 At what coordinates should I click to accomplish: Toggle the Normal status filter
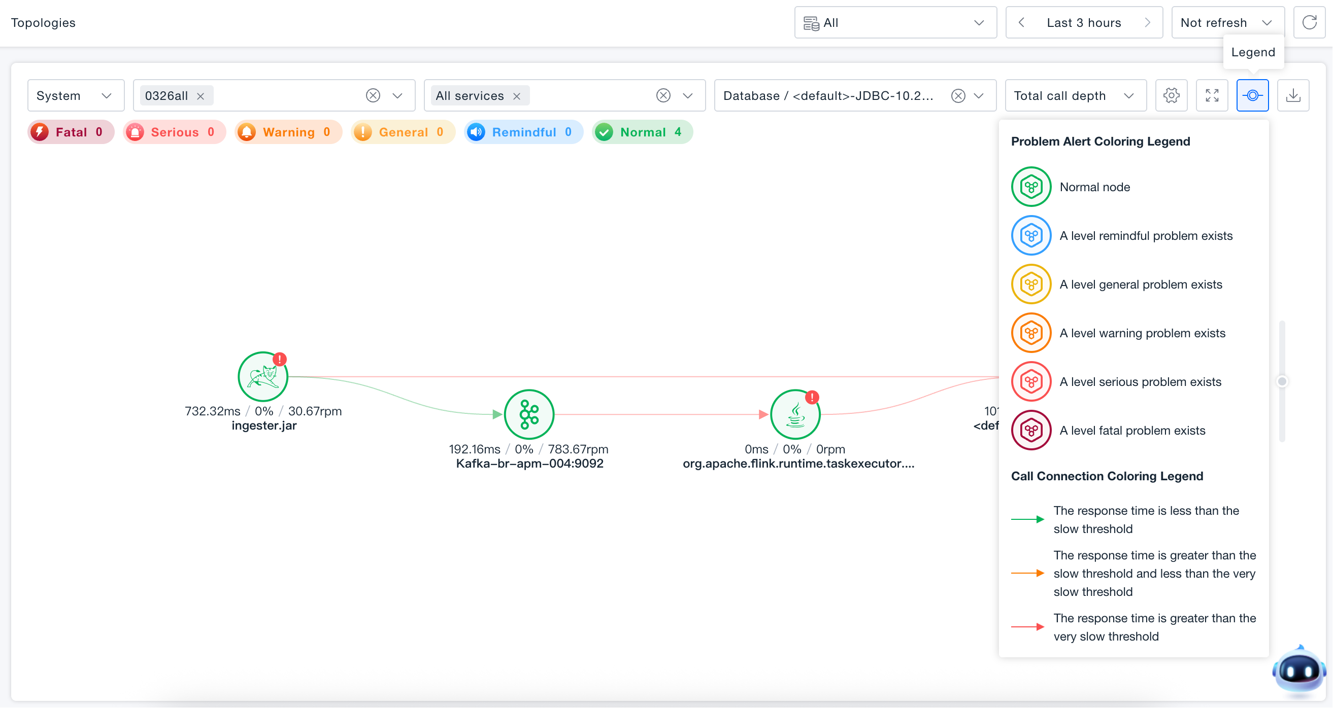pos(642,132)
